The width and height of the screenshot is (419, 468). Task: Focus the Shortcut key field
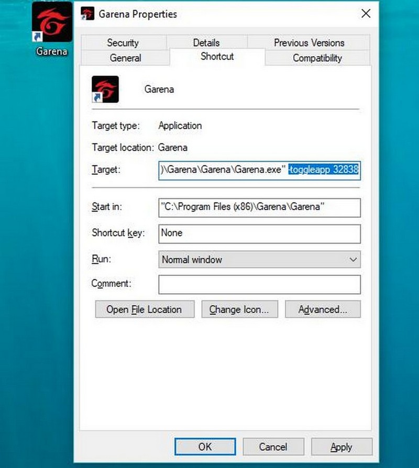pyautogui.click(x=260, y=233)
